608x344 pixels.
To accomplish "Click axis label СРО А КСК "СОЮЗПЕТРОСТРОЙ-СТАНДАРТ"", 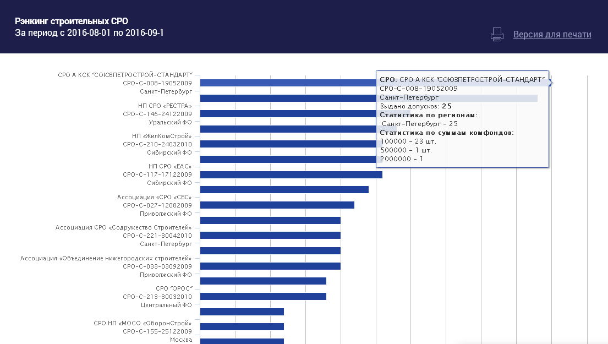I will point(125,75).
